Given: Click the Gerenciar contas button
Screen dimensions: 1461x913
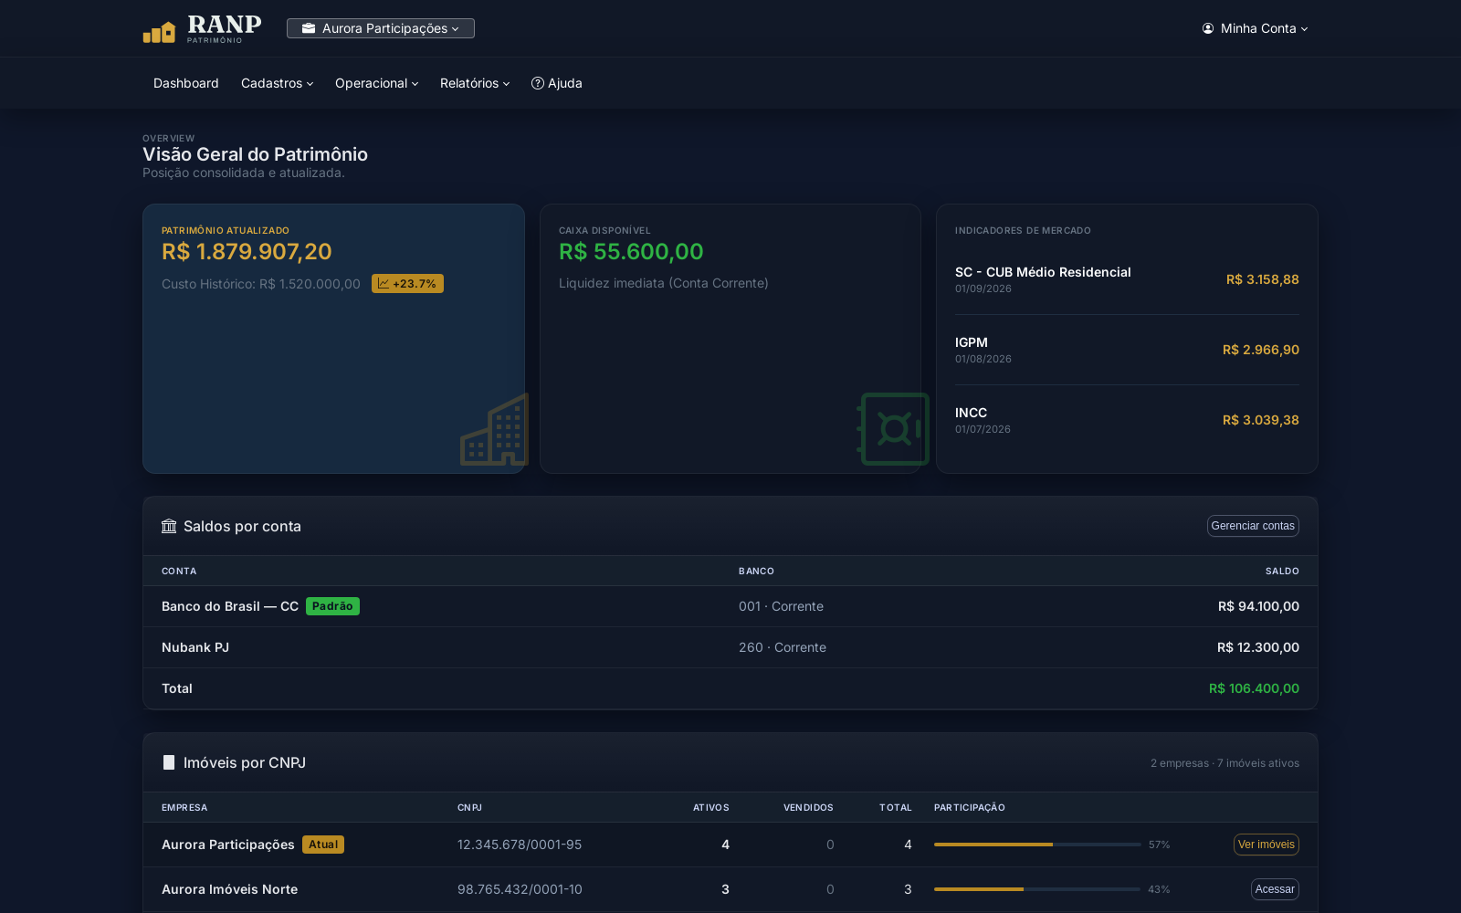Looking at the screenshot, I should coord(1253,526).
